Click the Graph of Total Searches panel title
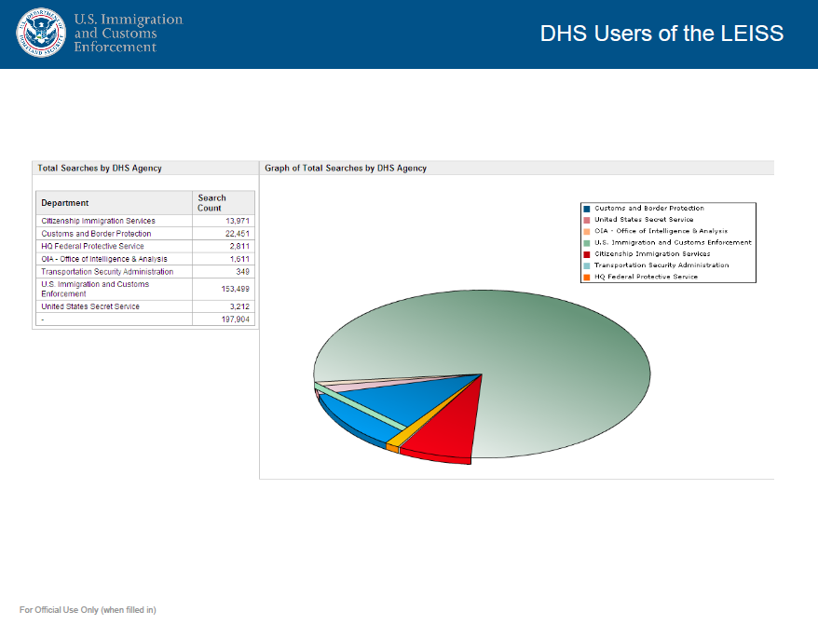Image resolution: width=818 pixels, height=625 pixels. tap(345, 169)
